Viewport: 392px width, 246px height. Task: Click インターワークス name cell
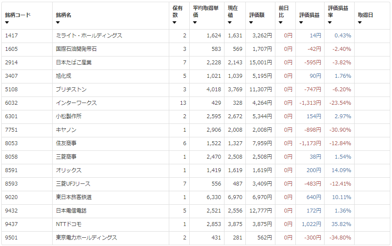coord(76,103)
